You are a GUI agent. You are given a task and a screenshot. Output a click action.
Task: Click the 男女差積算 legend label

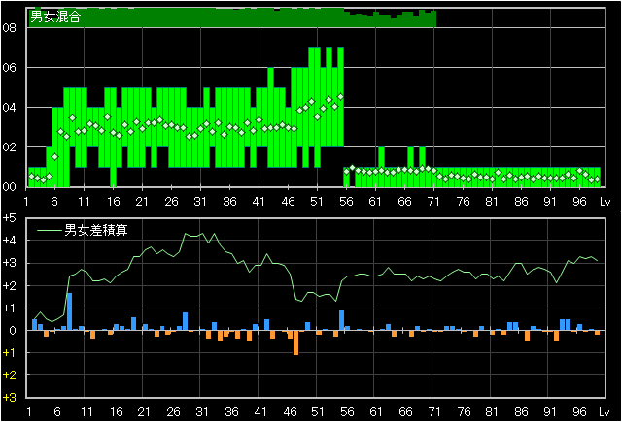[x=96, y=230]
